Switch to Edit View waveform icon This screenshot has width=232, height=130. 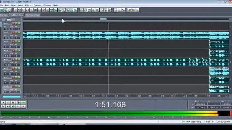pos(2,10)
